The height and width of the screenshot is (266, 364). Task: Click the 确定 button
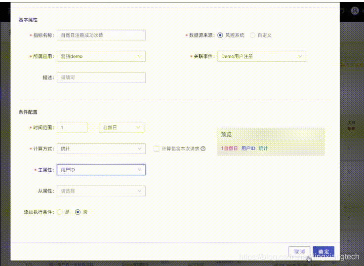tap(324, 252)
